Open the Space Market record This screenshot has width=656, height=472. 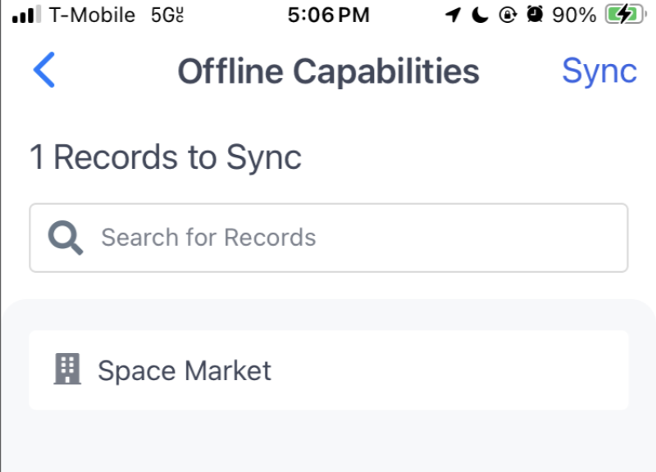coord(329,370)
